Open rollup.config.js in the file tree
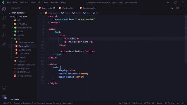 (x=25, y=76)
